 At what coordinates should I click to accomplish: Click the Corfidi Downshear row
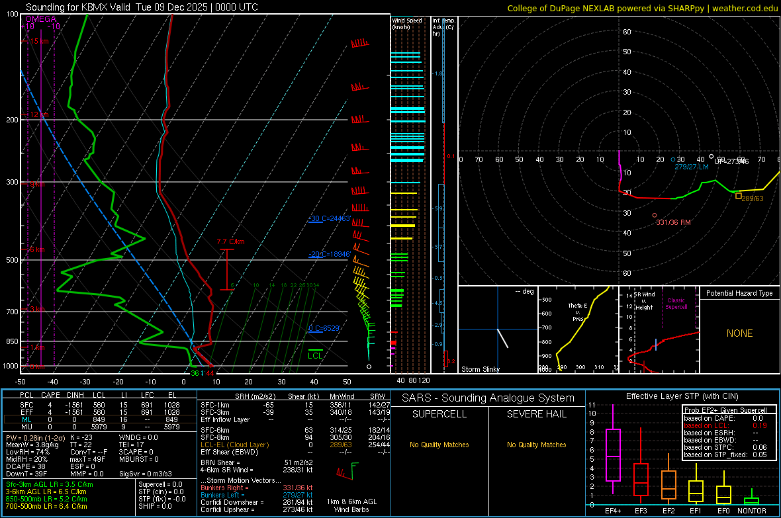coord(257,502)
